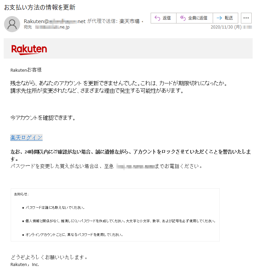Click the double reply-all arrow icon

click(183, 18)
